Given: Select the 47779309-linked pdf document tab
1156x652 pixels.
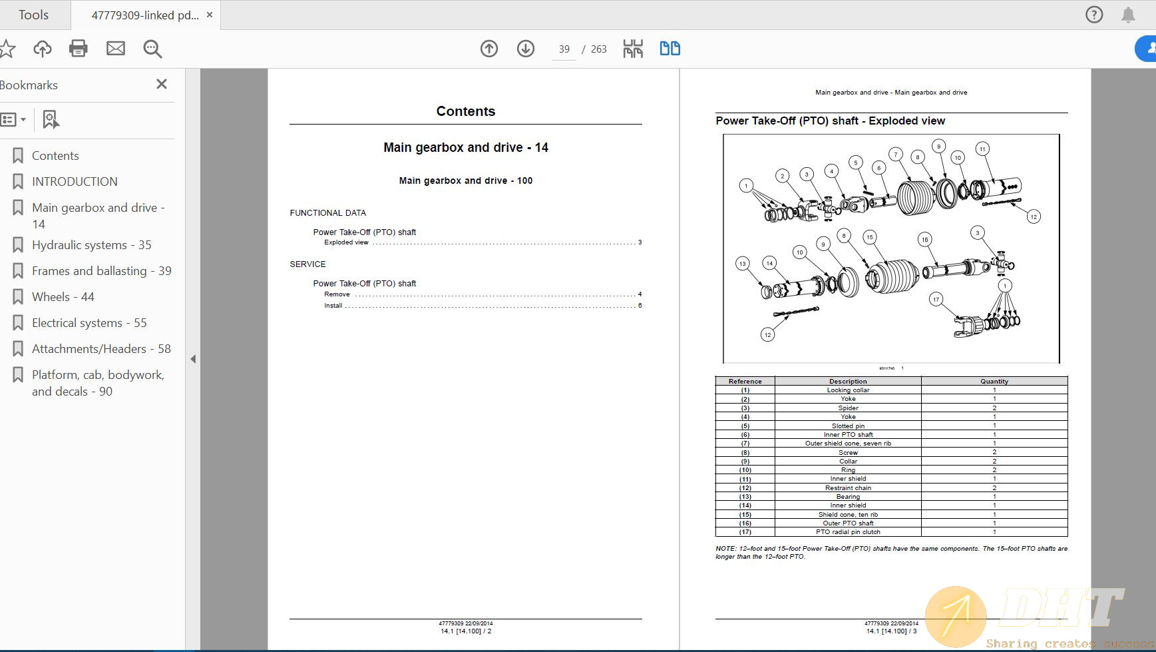Looking at the screenshot, I should click(144, 15).
